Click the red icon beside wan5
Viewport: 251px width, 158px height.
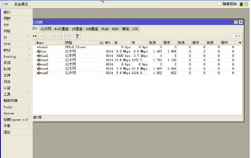click(x=39, y=73)
